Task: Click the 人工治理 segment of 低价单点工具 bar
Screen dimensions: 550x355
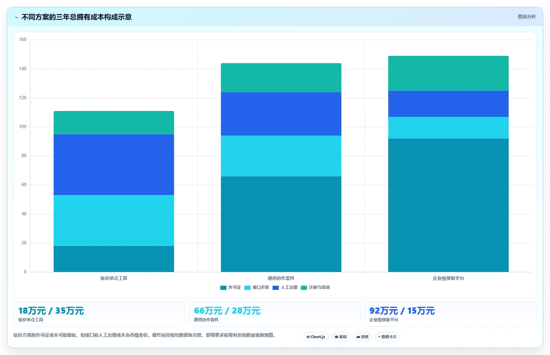Action: tap(114, 165)
